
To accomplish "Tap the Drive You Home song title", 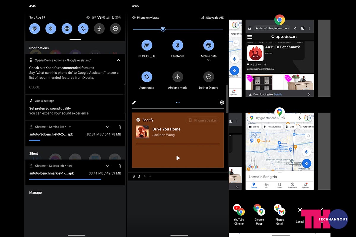I will (x=166, y=129).
